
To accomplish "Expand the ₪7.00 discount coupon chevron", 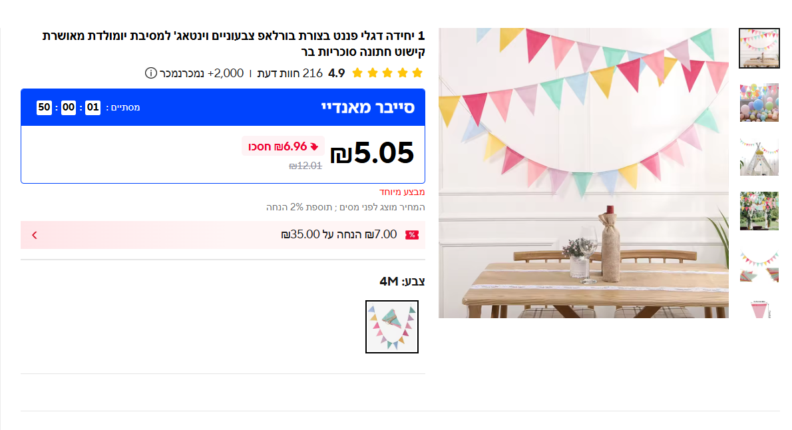I will (x=35, y=235).
